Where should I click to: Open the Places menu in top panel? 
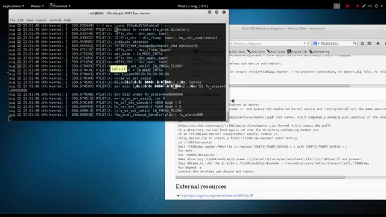[x=37, y=6]
